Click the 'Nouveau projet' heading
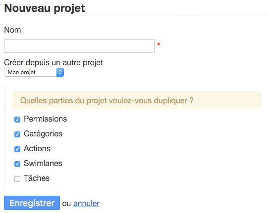 (45, 8)
